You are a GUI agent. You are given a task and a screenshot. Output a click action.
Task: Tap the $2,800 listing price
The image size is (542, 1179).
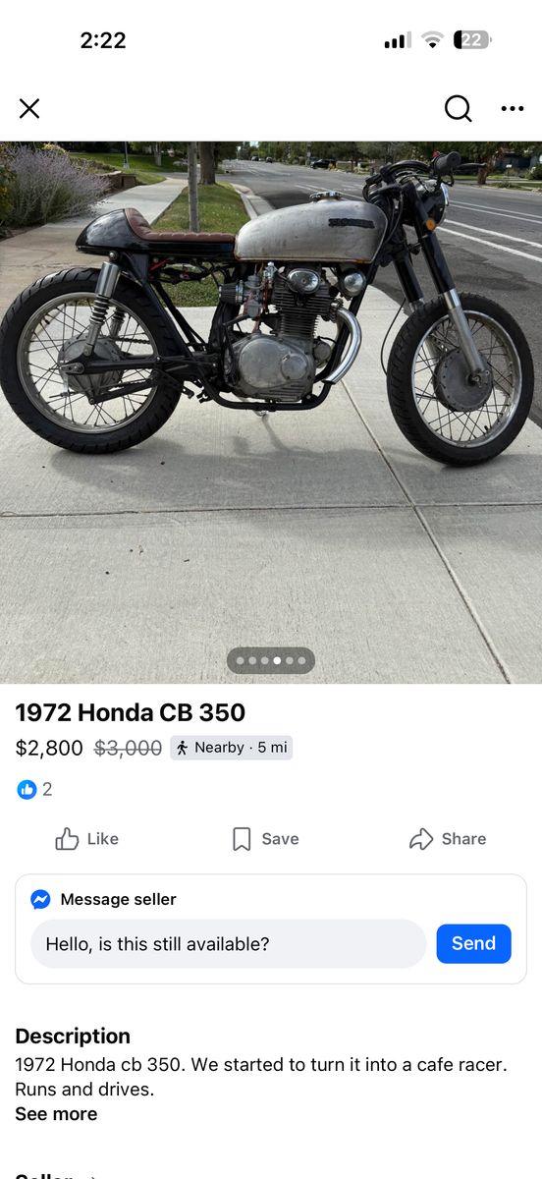(49, 748)
